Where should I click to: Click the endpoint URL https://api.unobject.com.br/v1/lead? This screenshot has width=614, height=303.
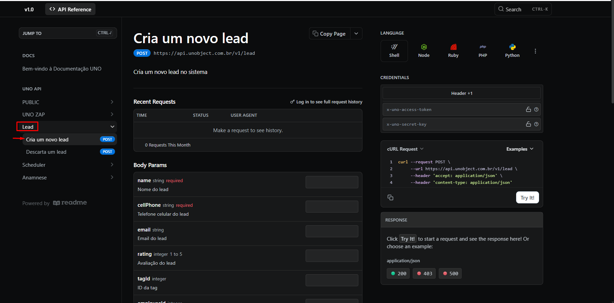204,53
